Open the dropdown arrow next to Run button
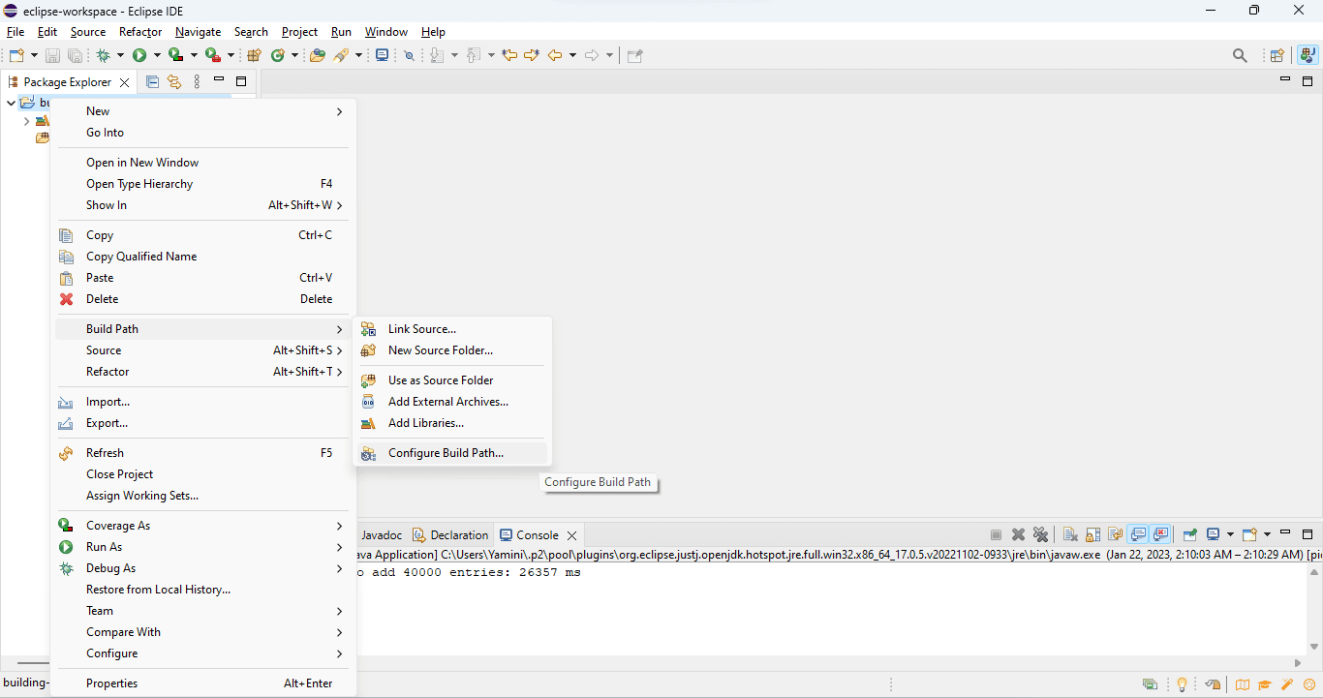The image size is (1323, 698). [157, 55]
